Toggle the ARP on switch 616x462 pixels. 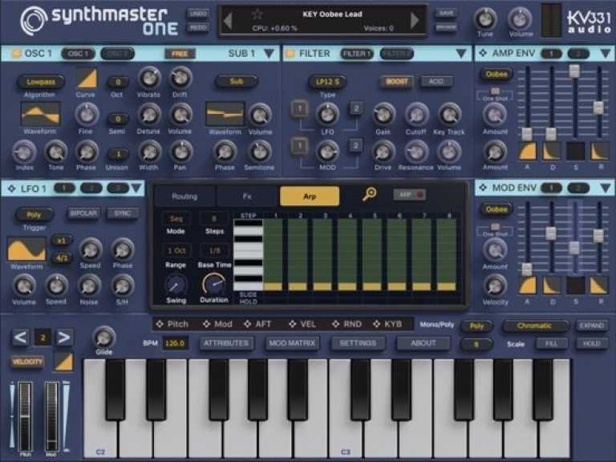tap(409, 194)
